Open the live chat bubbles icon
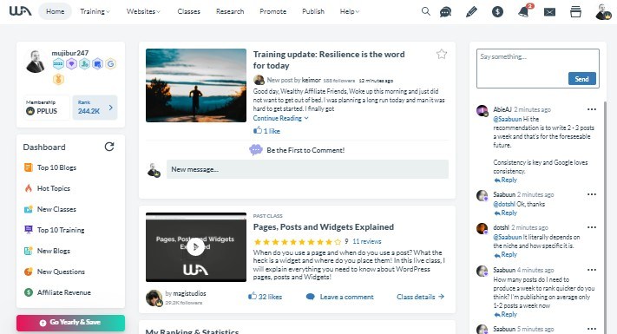 point(445,12)
